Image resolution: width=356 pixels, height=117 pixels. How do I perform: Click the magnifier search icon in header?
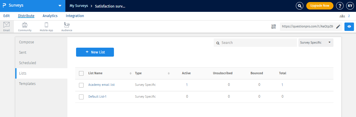(300, 6)
